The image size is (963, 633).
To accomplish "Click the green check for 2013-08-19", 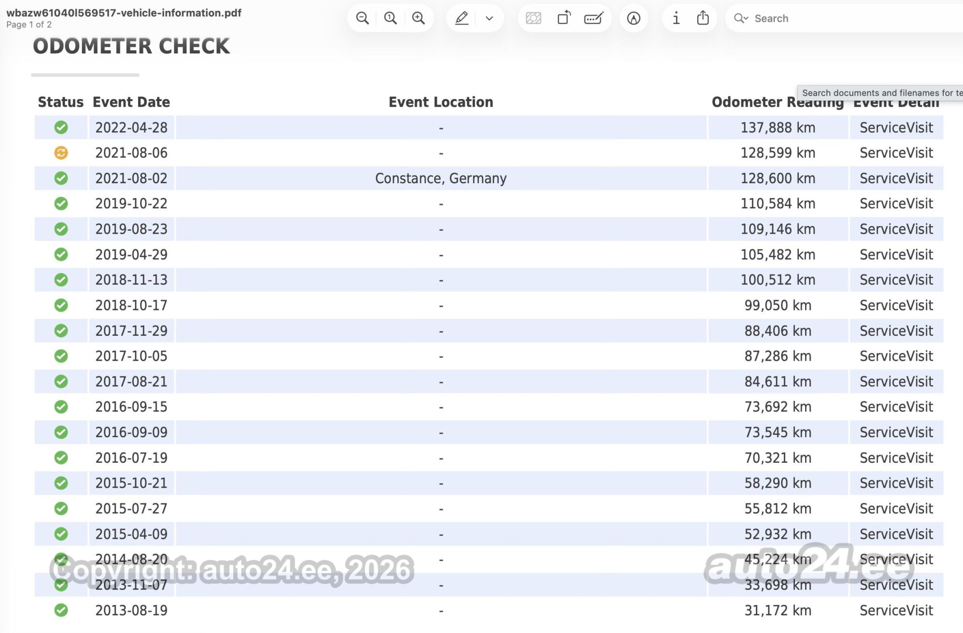I will tap(61, 610).
